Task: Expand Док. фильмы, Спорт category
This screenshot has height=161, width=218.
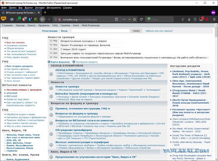Action: pyautogui.click(x=19, y=143)
